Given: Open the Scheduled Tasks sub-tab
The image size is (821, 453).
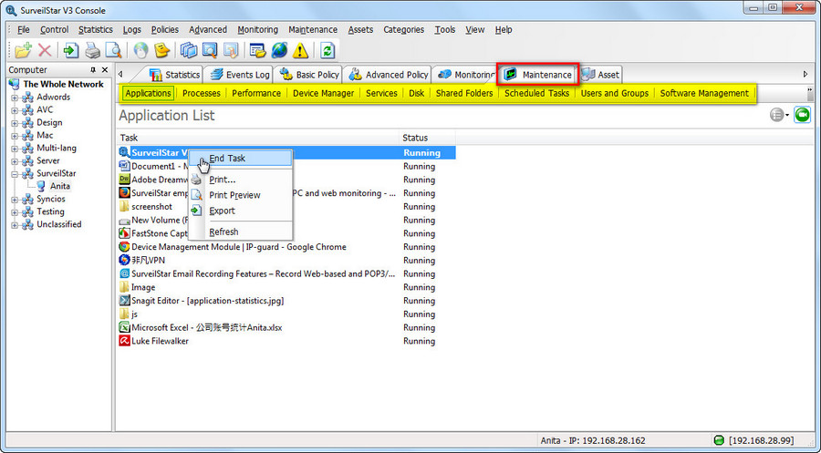Looking at the screenshot, I should click(536, 93).
